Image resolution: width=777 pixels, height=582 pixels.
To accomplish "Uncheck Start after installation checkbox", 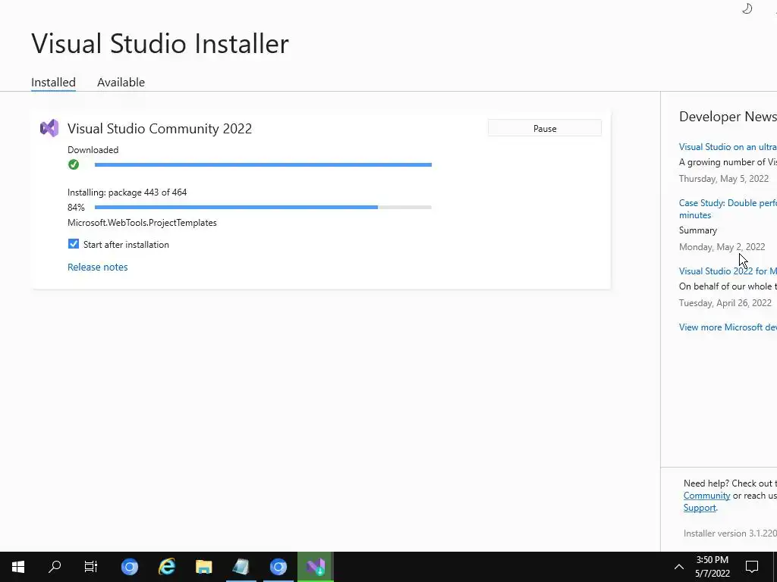I will point(74,244).
